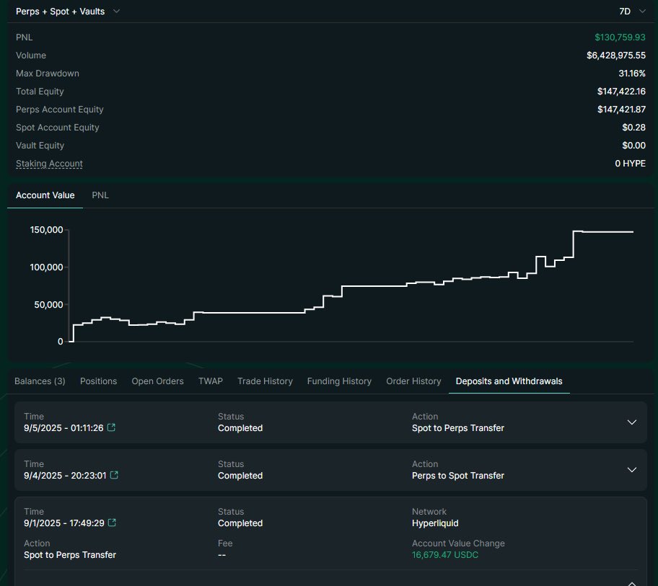Viewport: 658px width, 586px height.
Task: Open the Funding History tab
Action: coord(340,381)
